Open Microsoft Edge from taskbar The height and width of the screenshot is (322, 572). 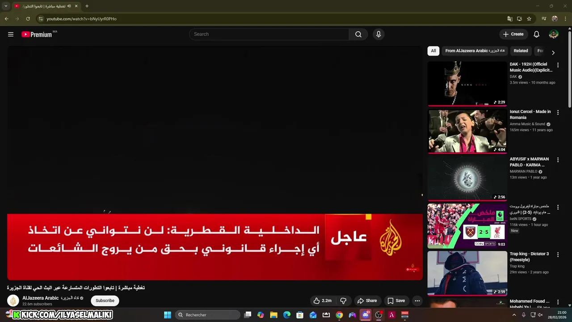click(287, 315)
